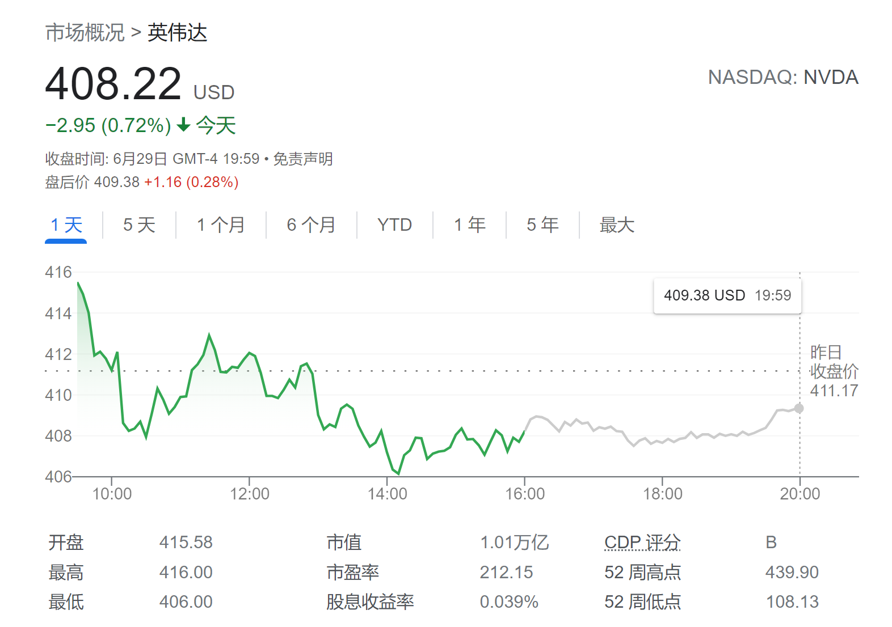Screen dimensions: 892x627
Task: Click the CDP 评分 label link
Action: coord(642,543)
